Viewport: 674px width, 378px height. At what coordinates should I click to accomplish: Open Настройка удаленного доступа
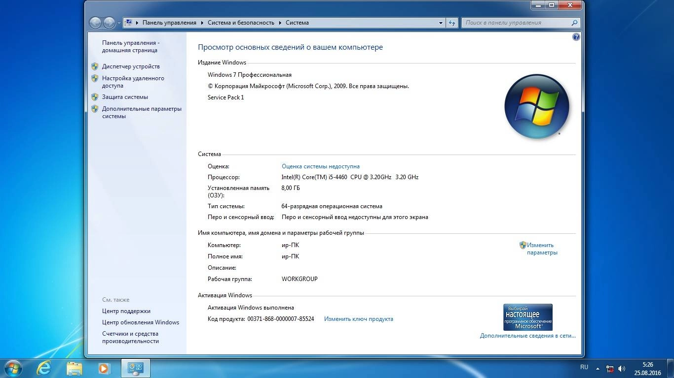coord(133,82)
